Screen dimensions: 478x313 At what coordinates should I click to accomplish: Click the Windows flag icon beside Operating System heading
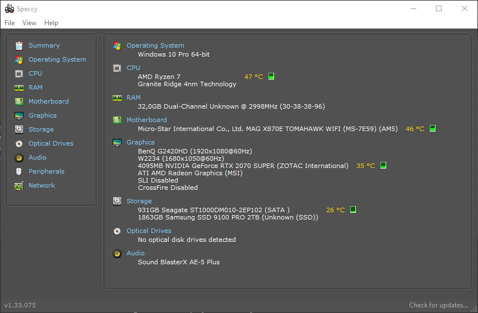[117, 46]
